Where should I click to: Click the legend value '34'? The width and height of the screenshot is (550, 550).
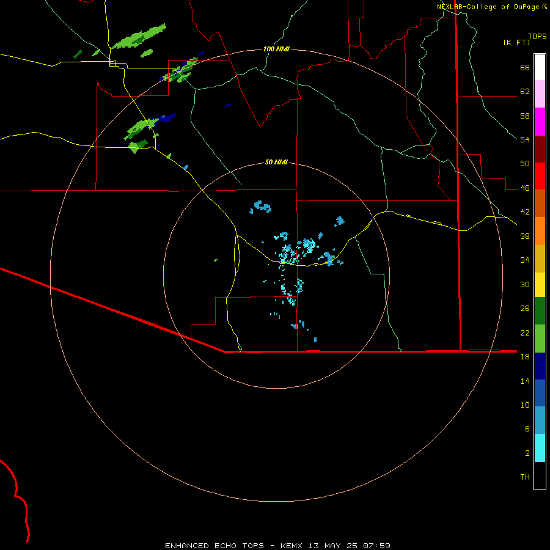(x=525, y=260)
